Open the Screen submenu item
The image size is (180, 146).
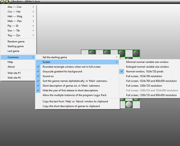[77, 62]
